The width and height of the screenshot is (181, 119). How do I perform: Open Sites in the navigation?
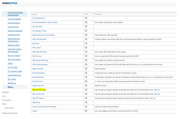click(4, 104)
